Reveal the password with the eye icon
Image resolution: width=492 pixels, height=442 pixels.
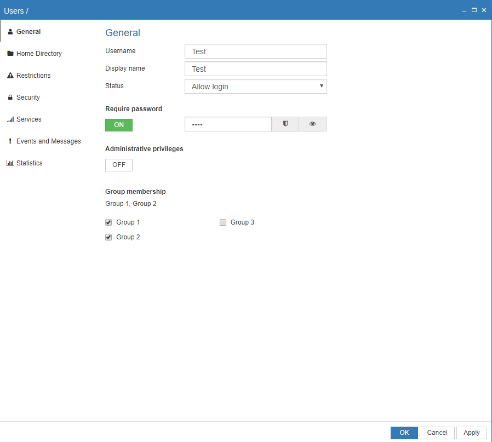click(x=312, y=124)
